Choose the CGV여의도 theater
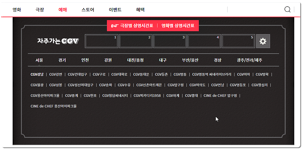Viewport: 302px width, 149px height. coord(197,85)
